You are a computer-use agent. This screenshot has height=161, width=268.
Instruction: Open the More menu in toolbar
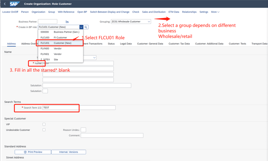point(215,12)
